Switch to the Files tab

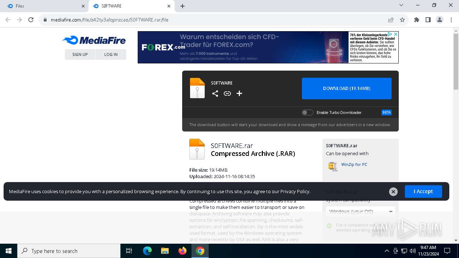click(x=44, y=6)
